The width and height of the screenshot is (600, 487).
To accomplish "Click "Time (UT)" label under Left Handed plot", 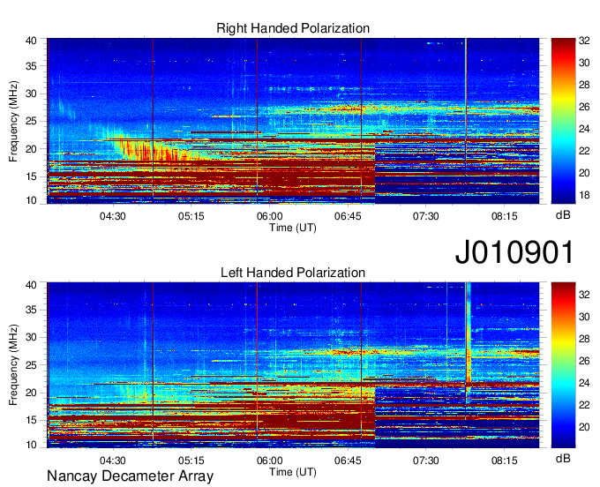I will [x=293, y=472].
